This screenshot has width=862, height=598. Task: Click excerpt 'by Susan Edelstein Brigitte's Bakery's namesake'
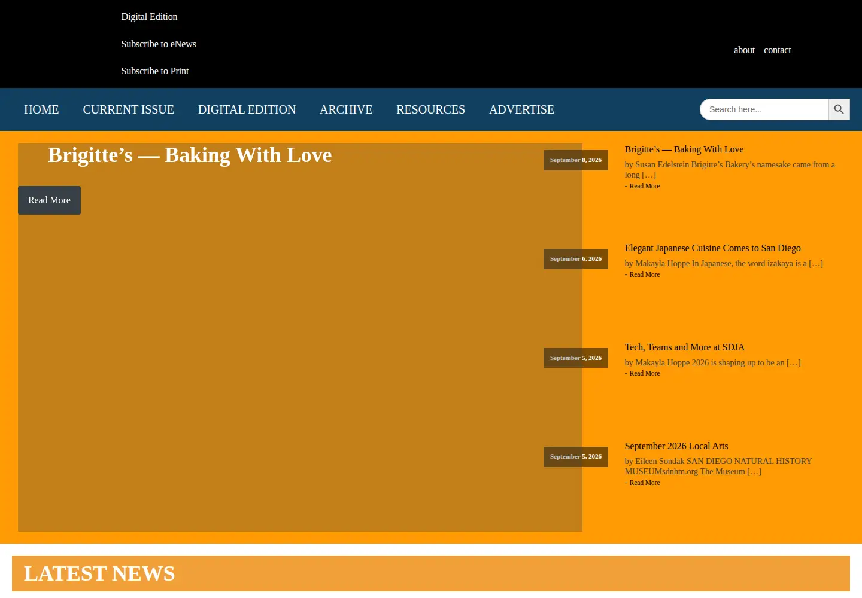tap(730, 170)
